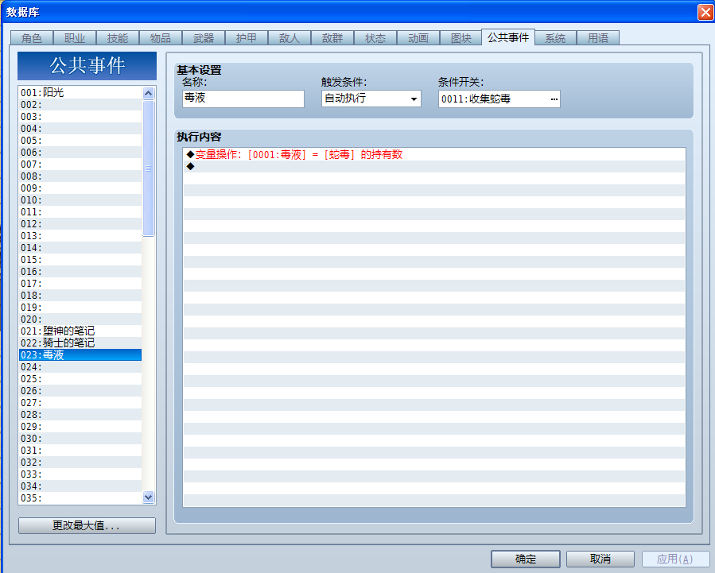Select empty event slot 027
Viewport: 715px width, 573px height.
pyautogui.click(x=80, y=403)
